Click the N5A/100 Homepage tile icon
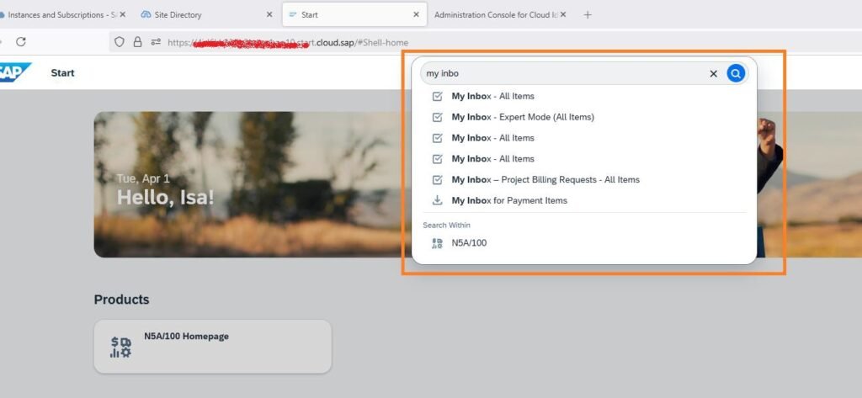862x398 pixels. [x=121, y=347]
